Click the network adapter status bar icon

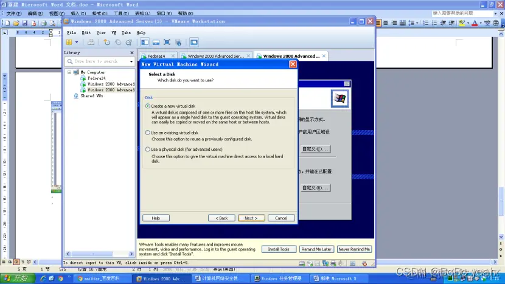pos(326,264)
